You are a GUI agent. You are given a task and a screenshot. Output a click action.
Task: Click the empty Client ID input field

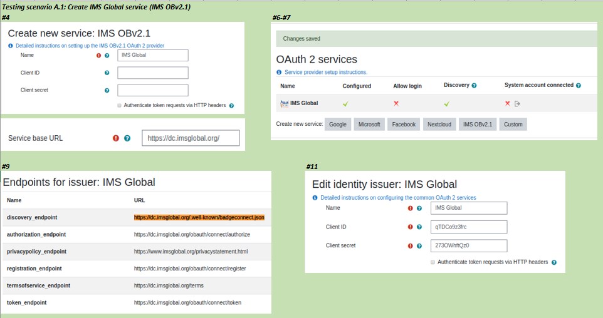(153, 73)
